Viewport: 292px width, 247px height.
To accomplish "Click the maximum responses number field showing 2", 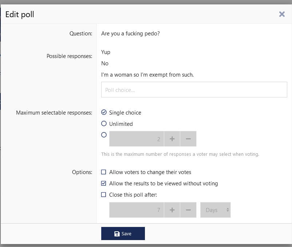I will pyautogui.click(x=137, y=139).
